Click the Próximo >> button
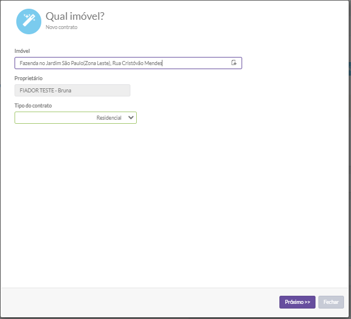The image size is (351, 319). point(297,302)
